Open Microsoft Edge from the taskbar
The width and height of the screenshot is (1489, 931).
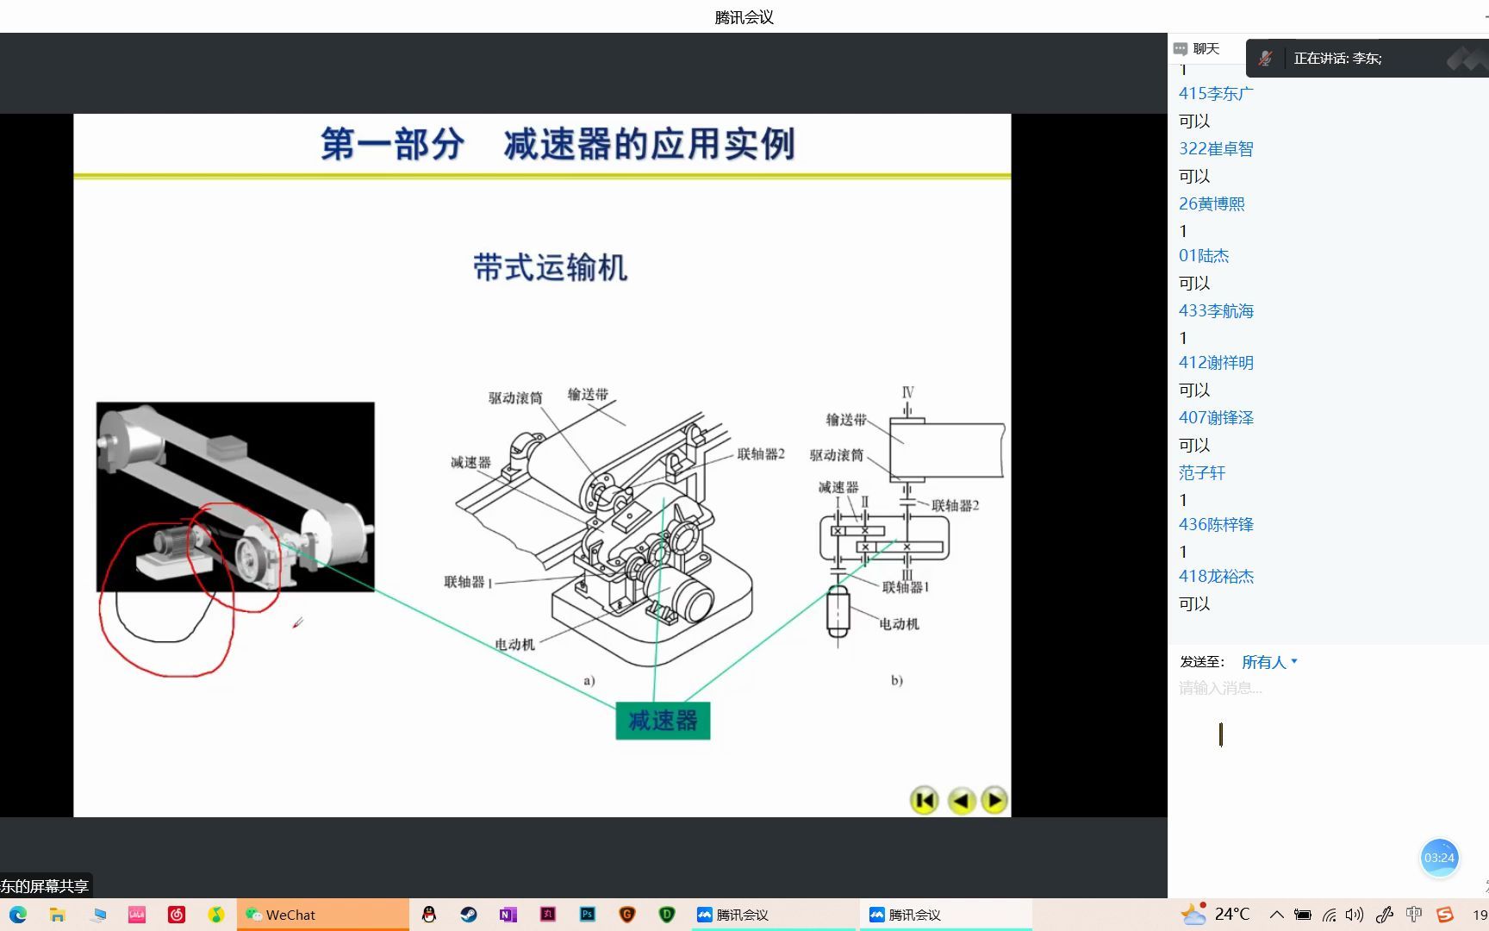point(18,915)
